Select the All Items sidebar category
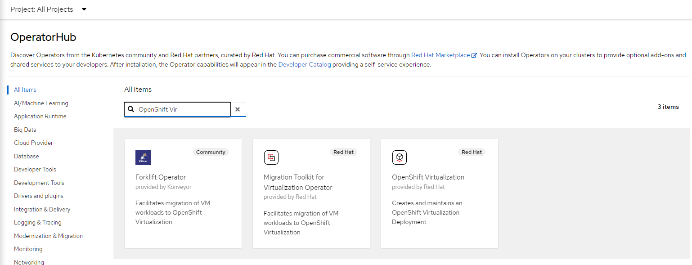This screenshot has height=265, width=692. click(25, 90)
